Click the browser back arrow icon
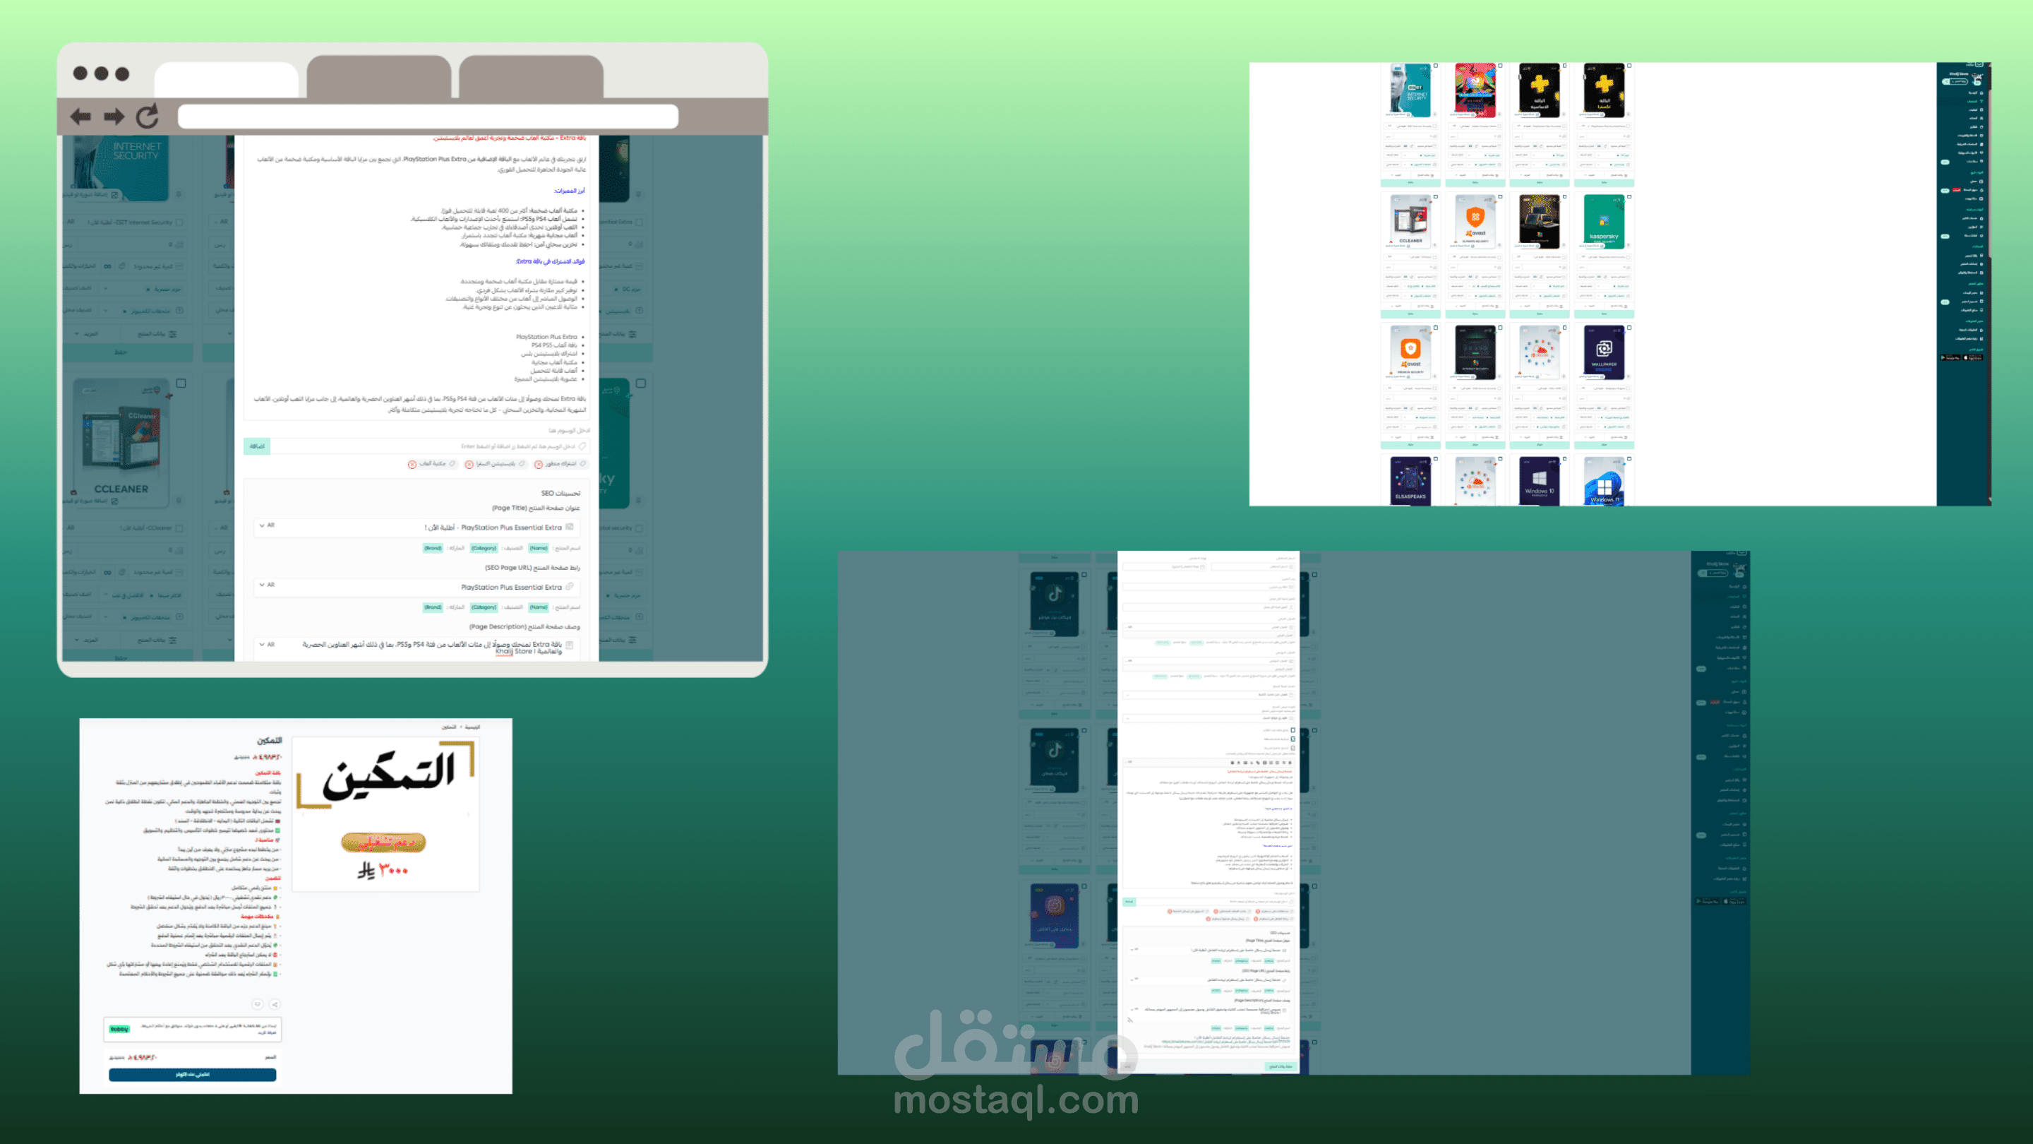The height and width of the screenshot is (1144, 2033). 80,117
